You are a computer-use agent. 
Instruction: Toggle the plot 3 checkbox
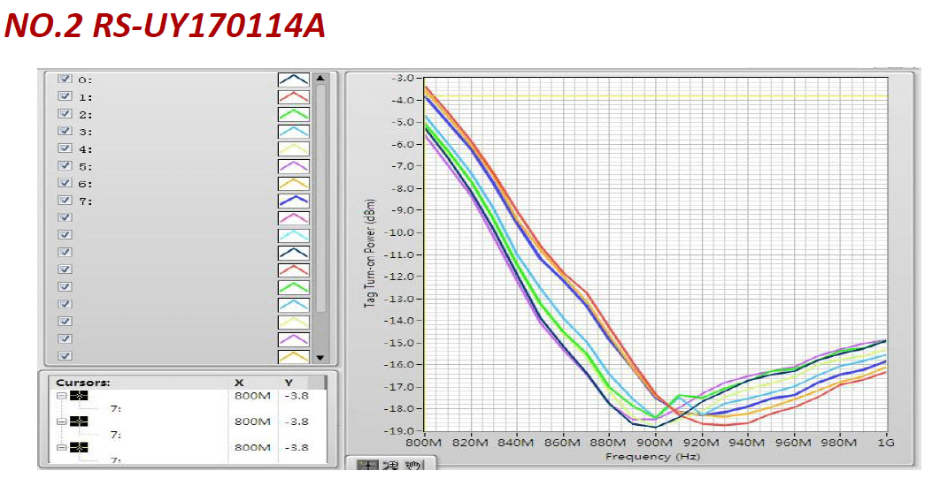[64, 131]
